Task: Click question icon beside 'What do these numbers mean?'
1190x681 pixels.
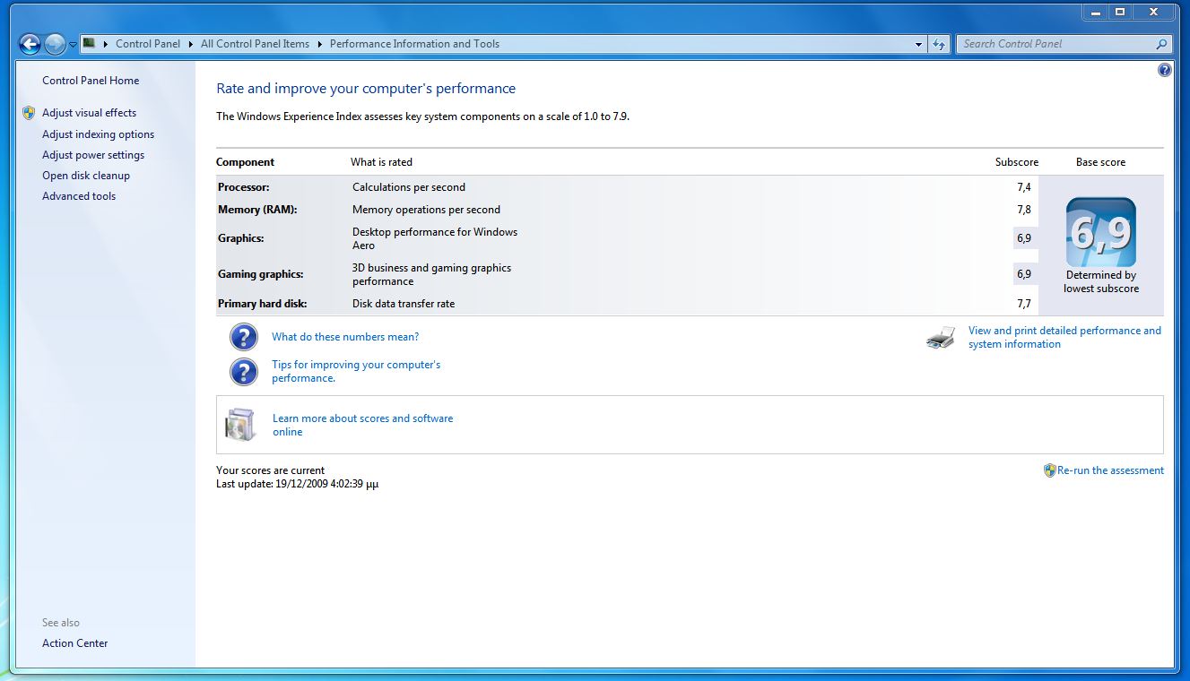Action: click(x=244, y=337)
